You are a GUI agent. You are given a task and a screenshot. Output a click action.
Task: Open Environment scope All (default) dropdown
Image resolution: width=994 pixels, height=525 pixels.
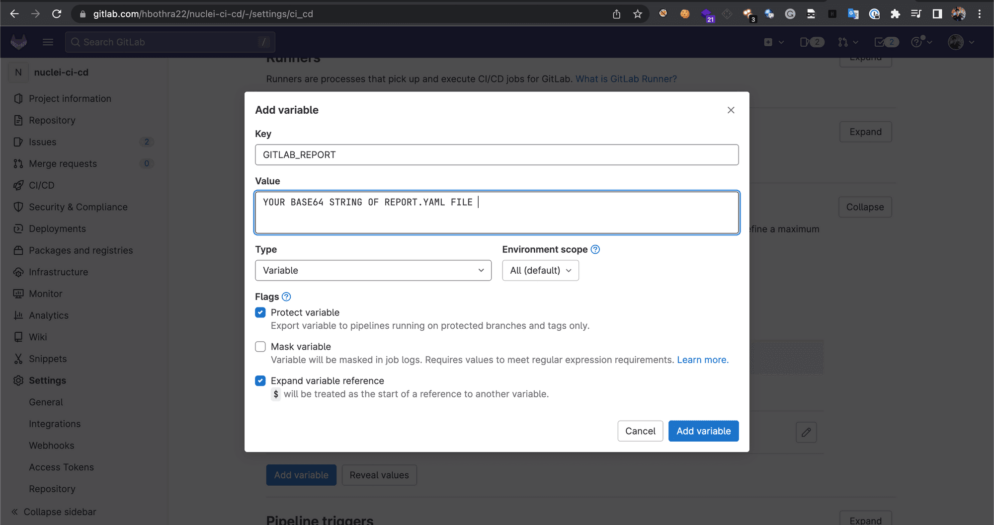pyautogui.click(x=540, y=270)
